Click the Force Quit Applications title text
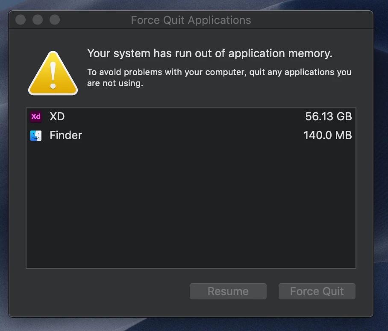The image size is (388, 331). pyautogui.click(x=191, y=20)
